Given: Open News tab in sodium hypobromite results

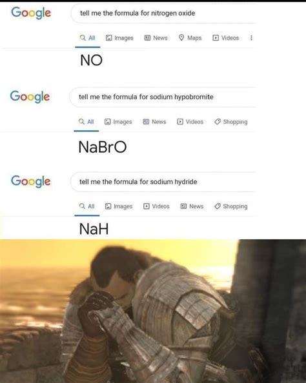Looking at the screenshot, I should tap(154, 122).
